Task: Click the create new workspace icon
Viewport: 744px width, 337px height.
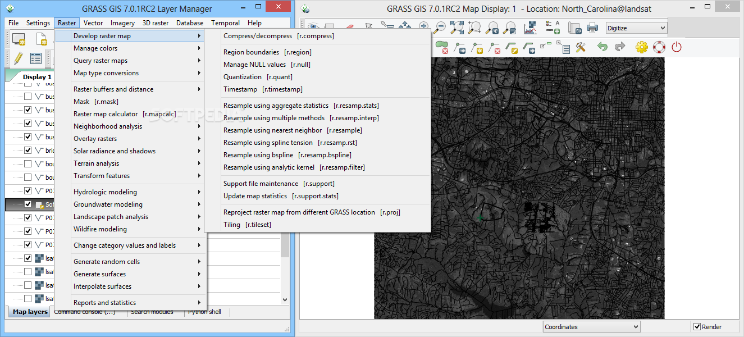Action: pyautogui.click(x=42, y=39)
